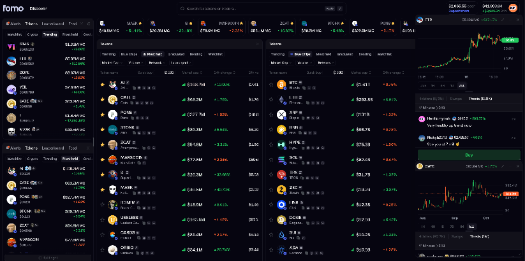Grab the handle below FTR chart timeframes
Viewport: 525px width, 261px height.
tap(469, 91)
